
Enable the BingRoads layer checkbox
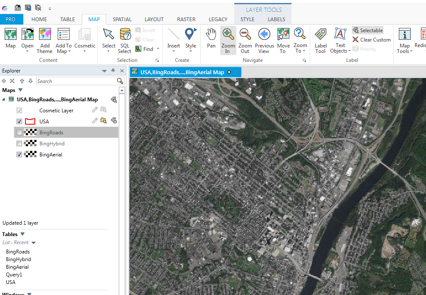tap(19, 132)
